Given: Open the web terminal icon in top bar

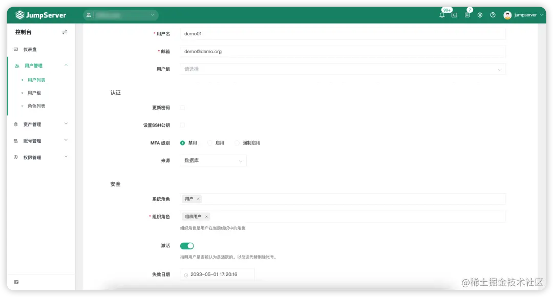Looking at the screenshot, I should point(454,15).
